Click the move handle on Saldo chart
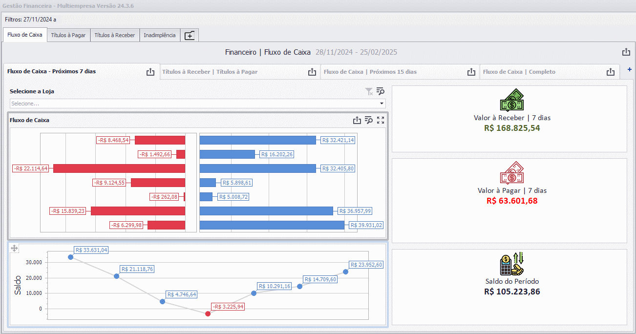 (x=14, y=249)
